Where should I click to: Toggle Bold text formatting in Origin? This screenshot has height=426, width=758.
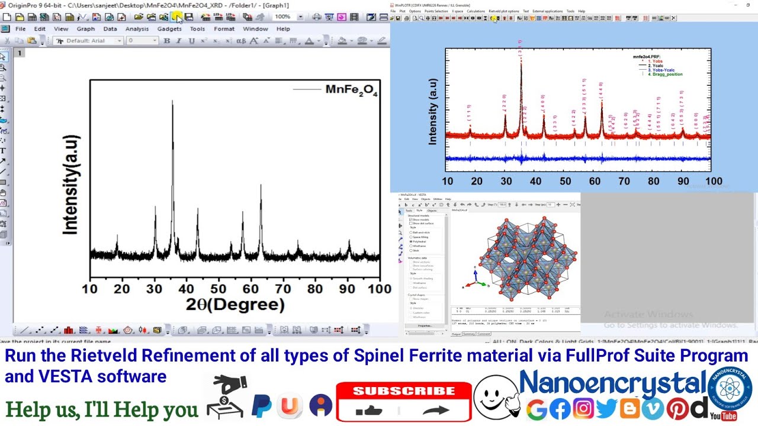[166, 41]
